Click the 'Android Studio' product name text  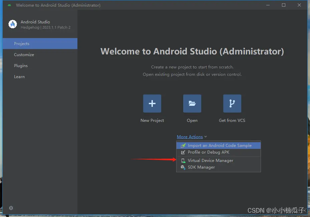point(35,22)
